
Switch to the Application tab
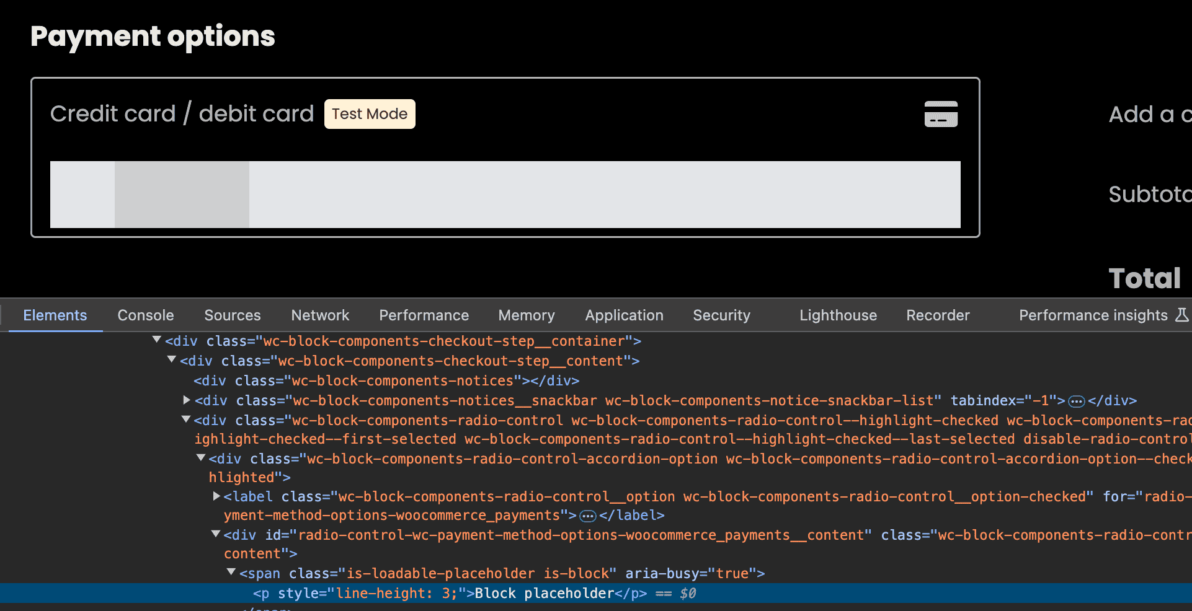tap(624, 315)
